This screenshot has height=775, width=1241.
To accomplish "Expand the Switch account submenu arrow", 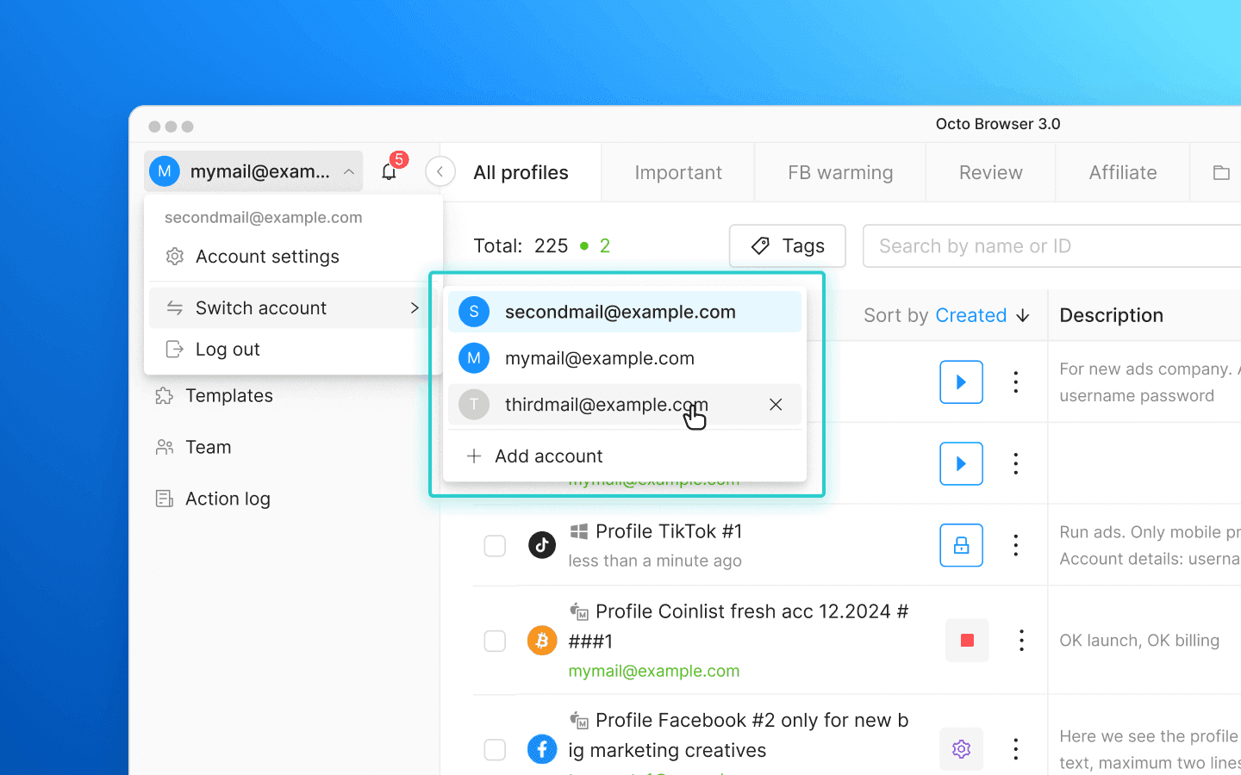I will [415, 307].
